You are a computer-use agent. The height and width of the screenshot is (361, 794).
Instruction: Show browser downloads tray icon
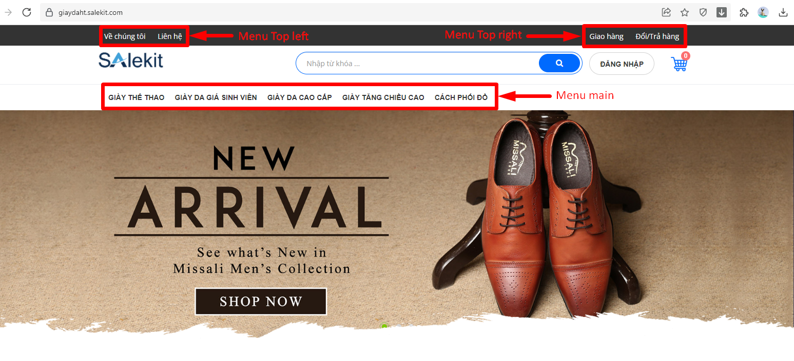(783, 12)
